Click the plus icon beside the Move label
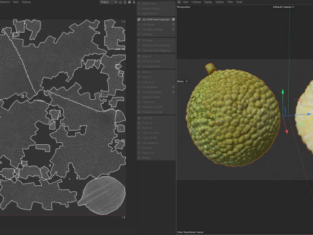 point(186,82)
